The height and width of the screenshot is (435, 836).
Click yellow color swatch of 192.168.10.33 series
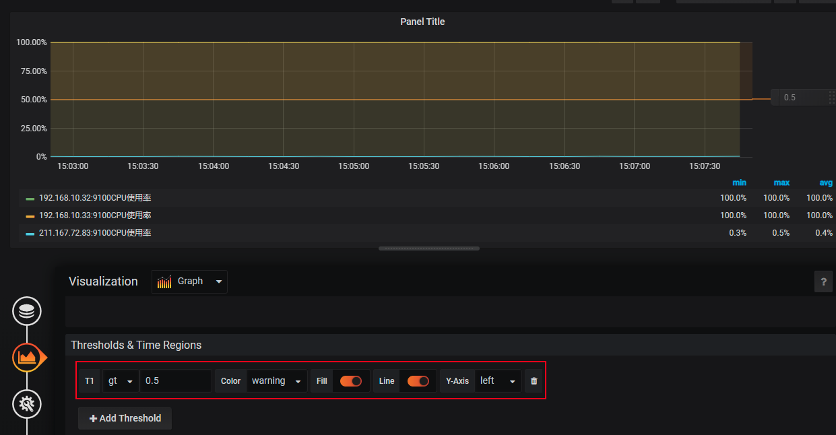click(30, 216)
